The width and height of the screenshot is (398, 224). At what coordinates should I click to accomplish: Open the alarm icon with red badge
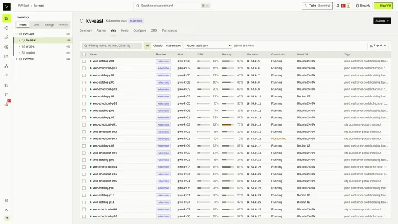tap(7, 104)
